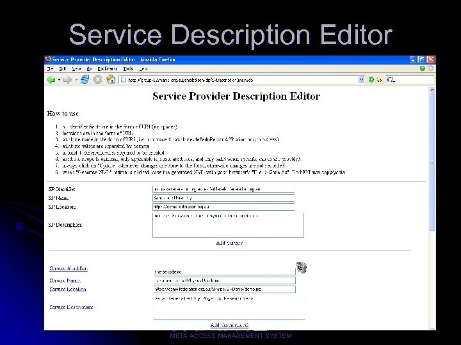
Task: Click the How to use heading
Action: click(x=63, y=114)
